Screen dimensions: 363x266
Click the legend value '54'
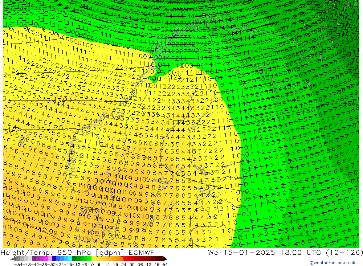coord(165,265)
